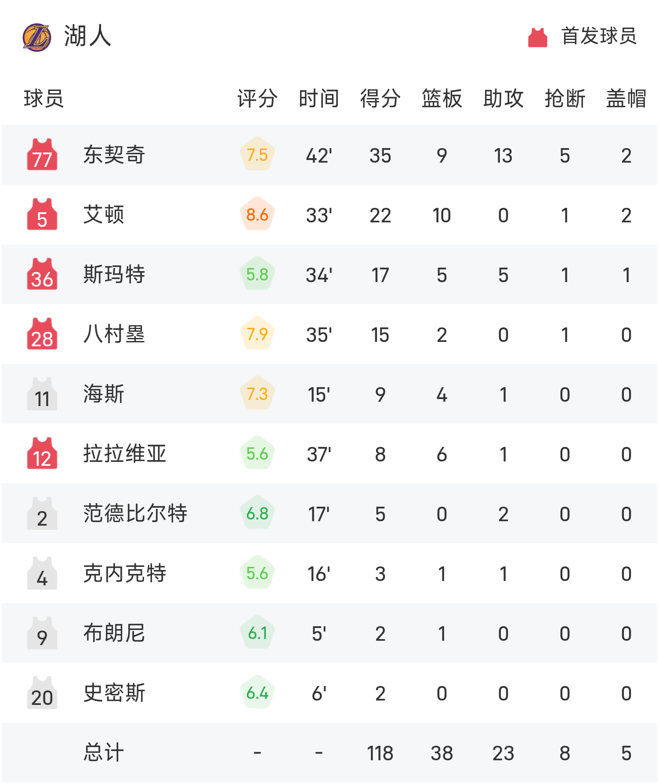Click the gray number 11 jersey
Image resolution: width=659 pixels, height=784 pixels.
[x=42, y=394]
